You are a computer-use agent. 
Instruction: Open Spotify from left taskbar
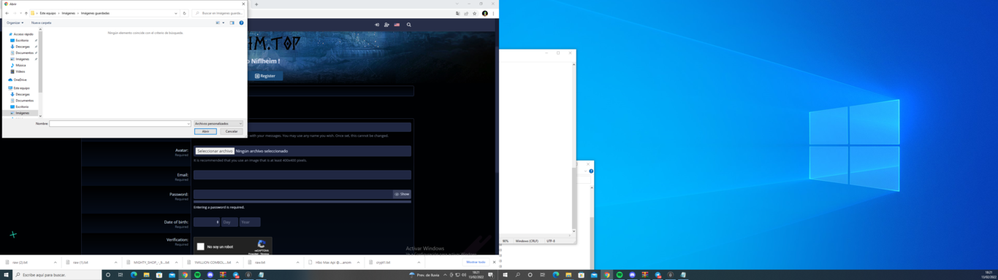[x=197, y=275]
